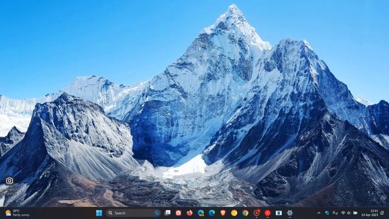389x219 pixels.
Task: Open Microsoft Edge from the taskbar
Action: (x=212, y=213)
